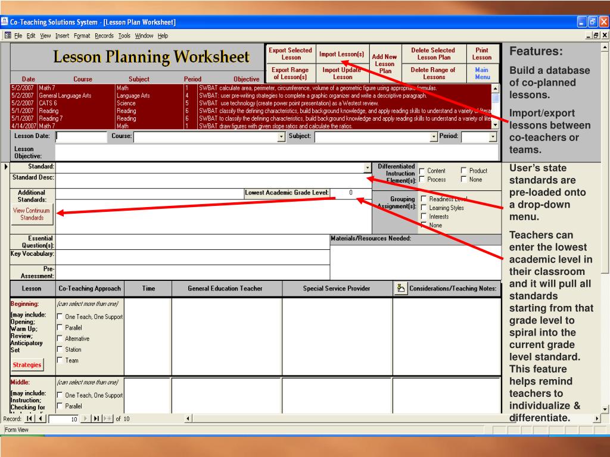Click in the record number box
The width and height of the screenshot is (610, 457).
click(64, 419)
